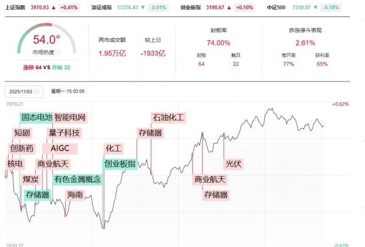Click the 石油化工 sector tag
365x247 pixels.
168,117
